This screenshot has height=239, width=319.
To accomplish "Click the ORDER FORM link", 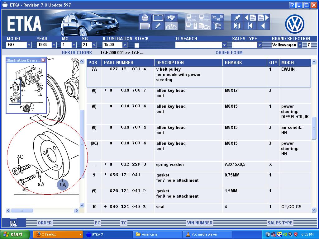I will [x=229, y=53].
